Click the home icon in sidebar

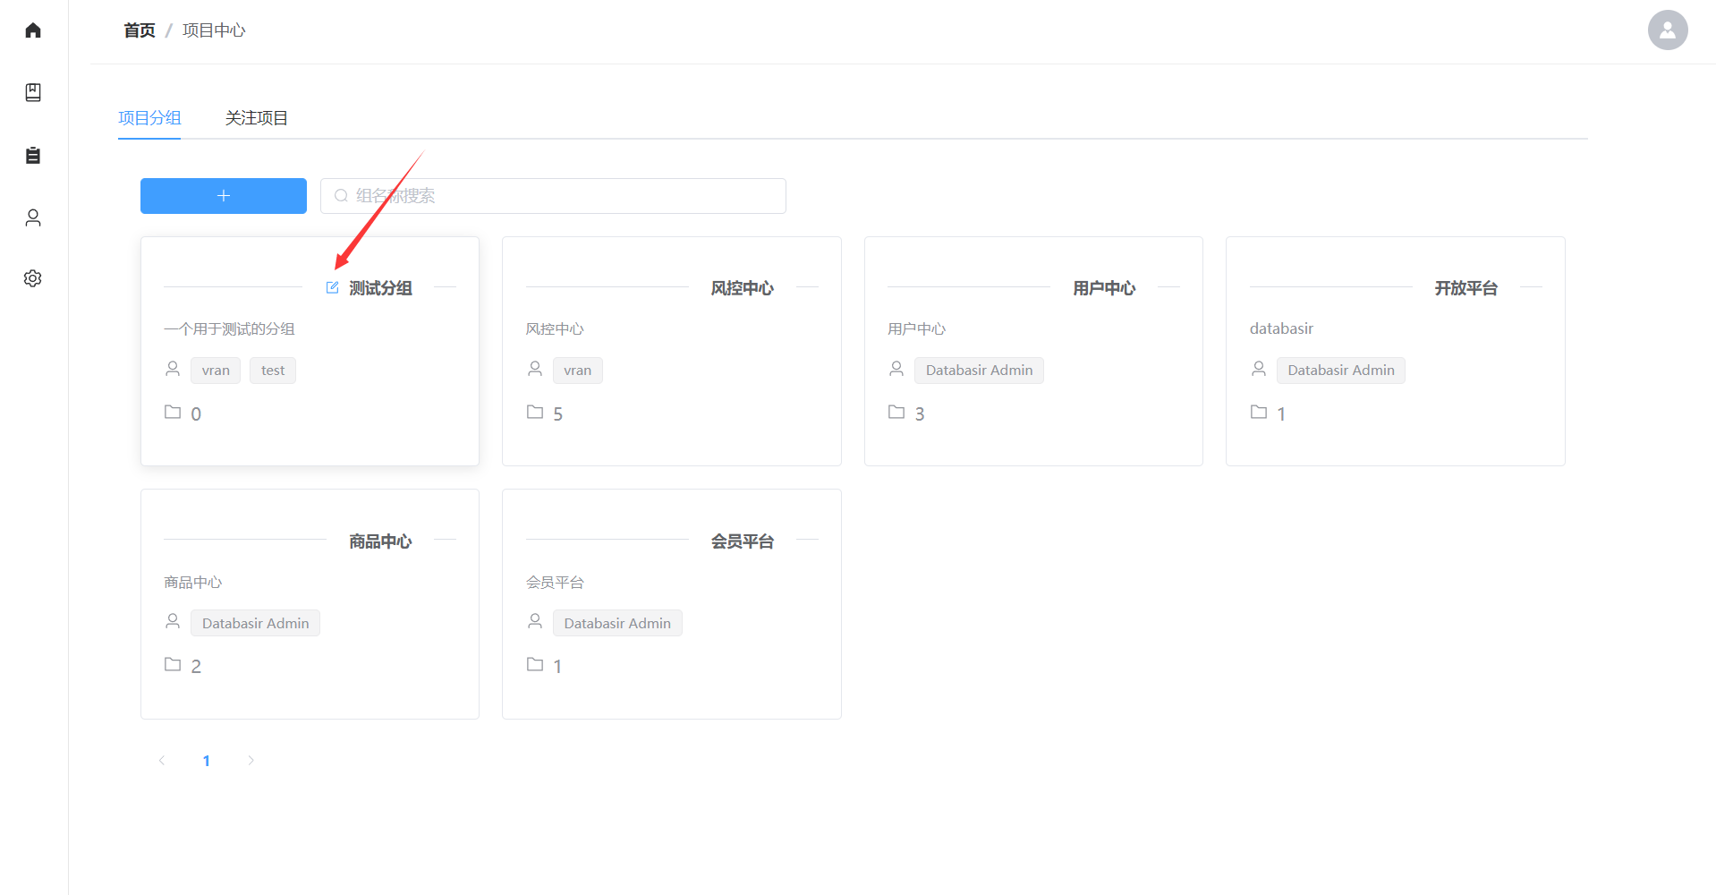33,30
